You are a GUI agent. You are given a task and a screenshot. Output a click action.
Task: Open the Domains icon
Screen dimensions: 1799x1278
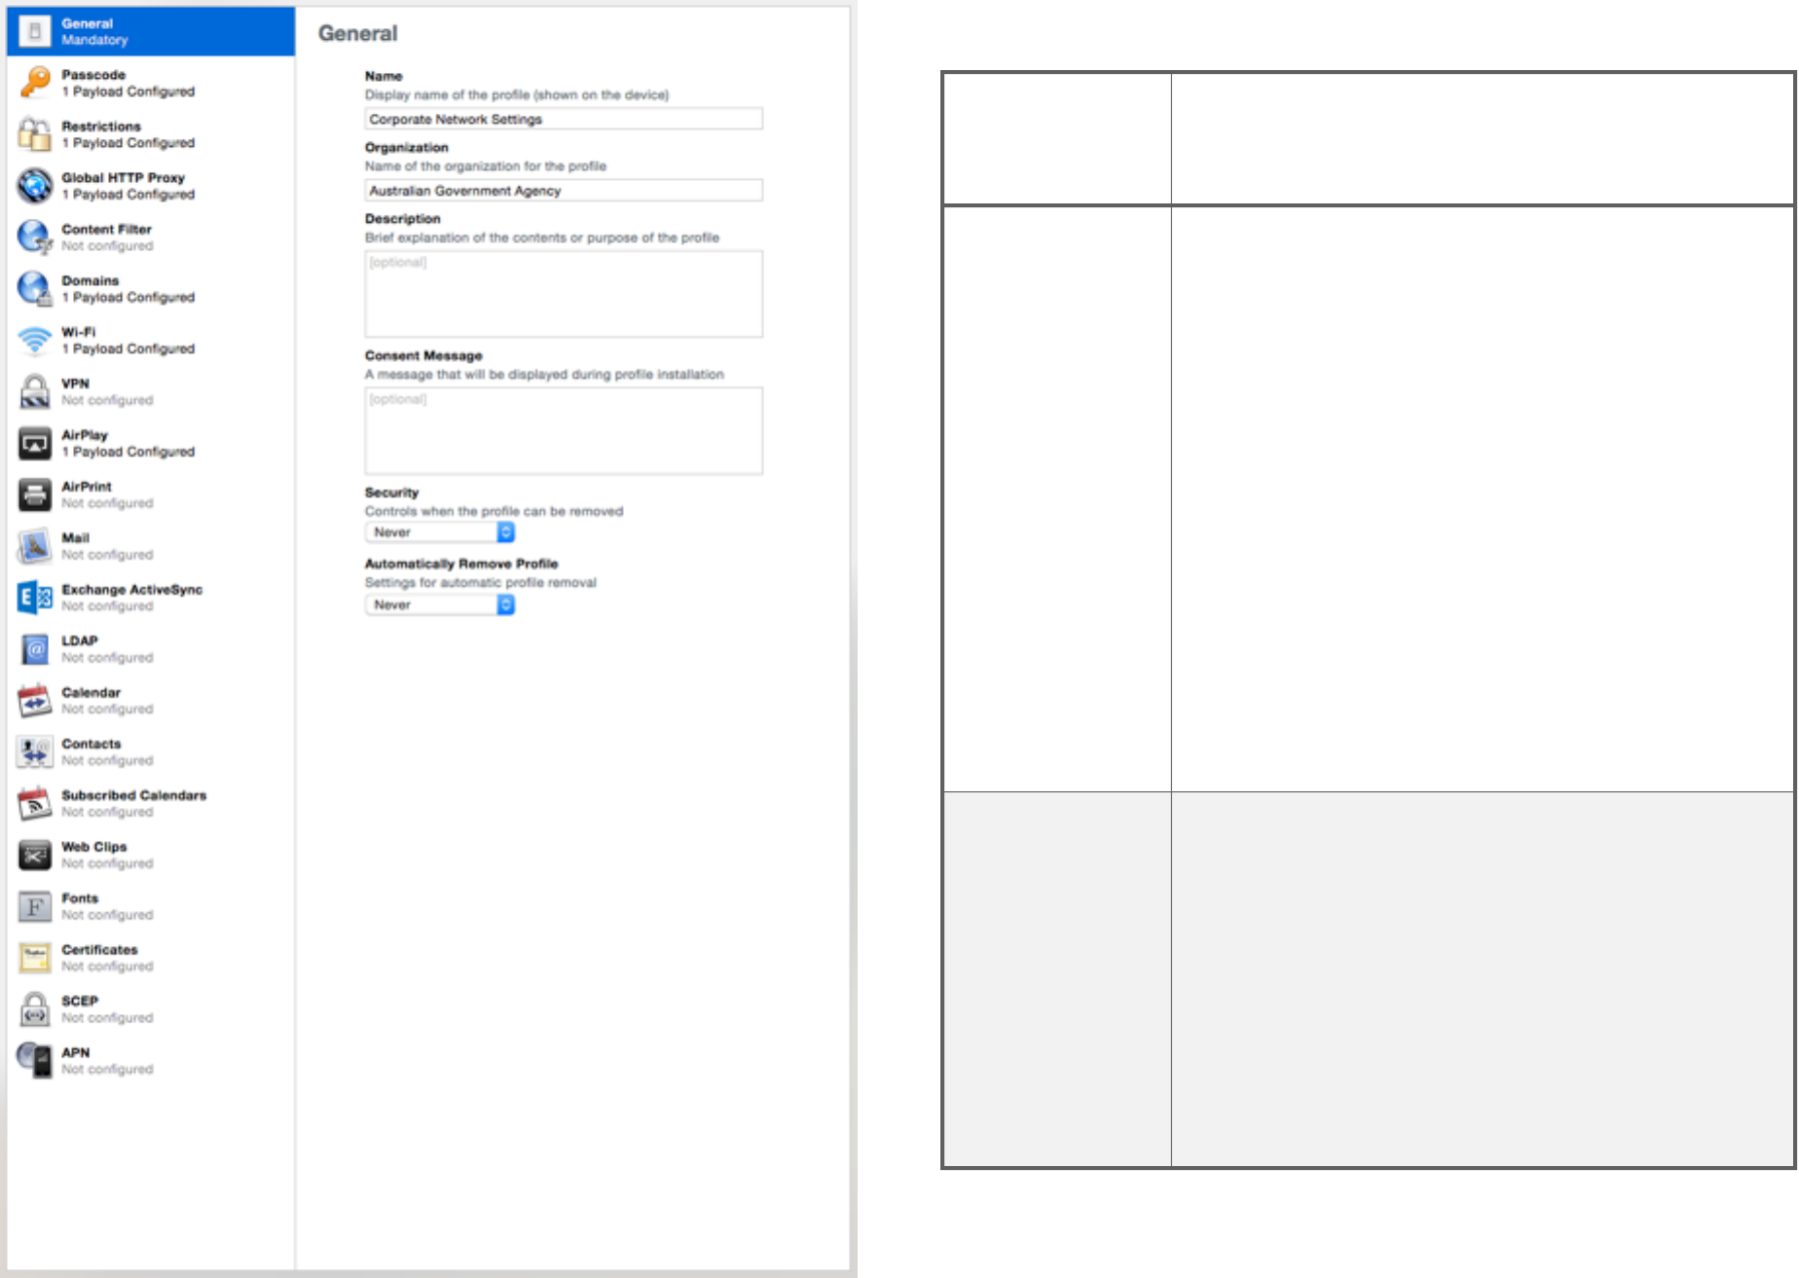[35, 289]
